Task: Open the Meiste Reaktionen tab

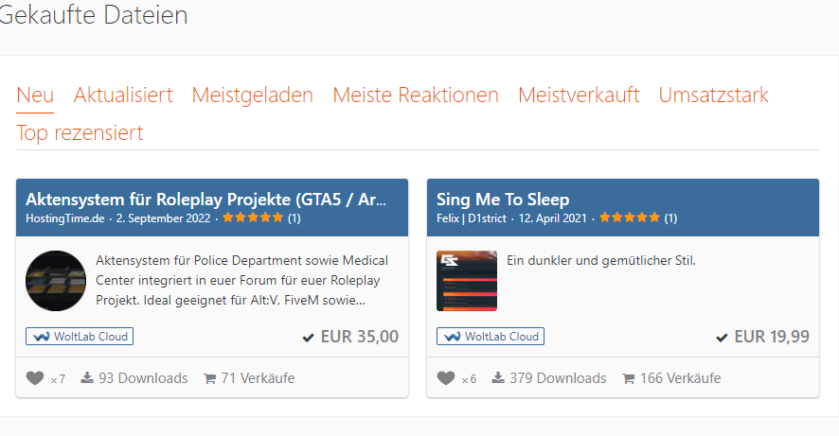Action: coord(416,96)
